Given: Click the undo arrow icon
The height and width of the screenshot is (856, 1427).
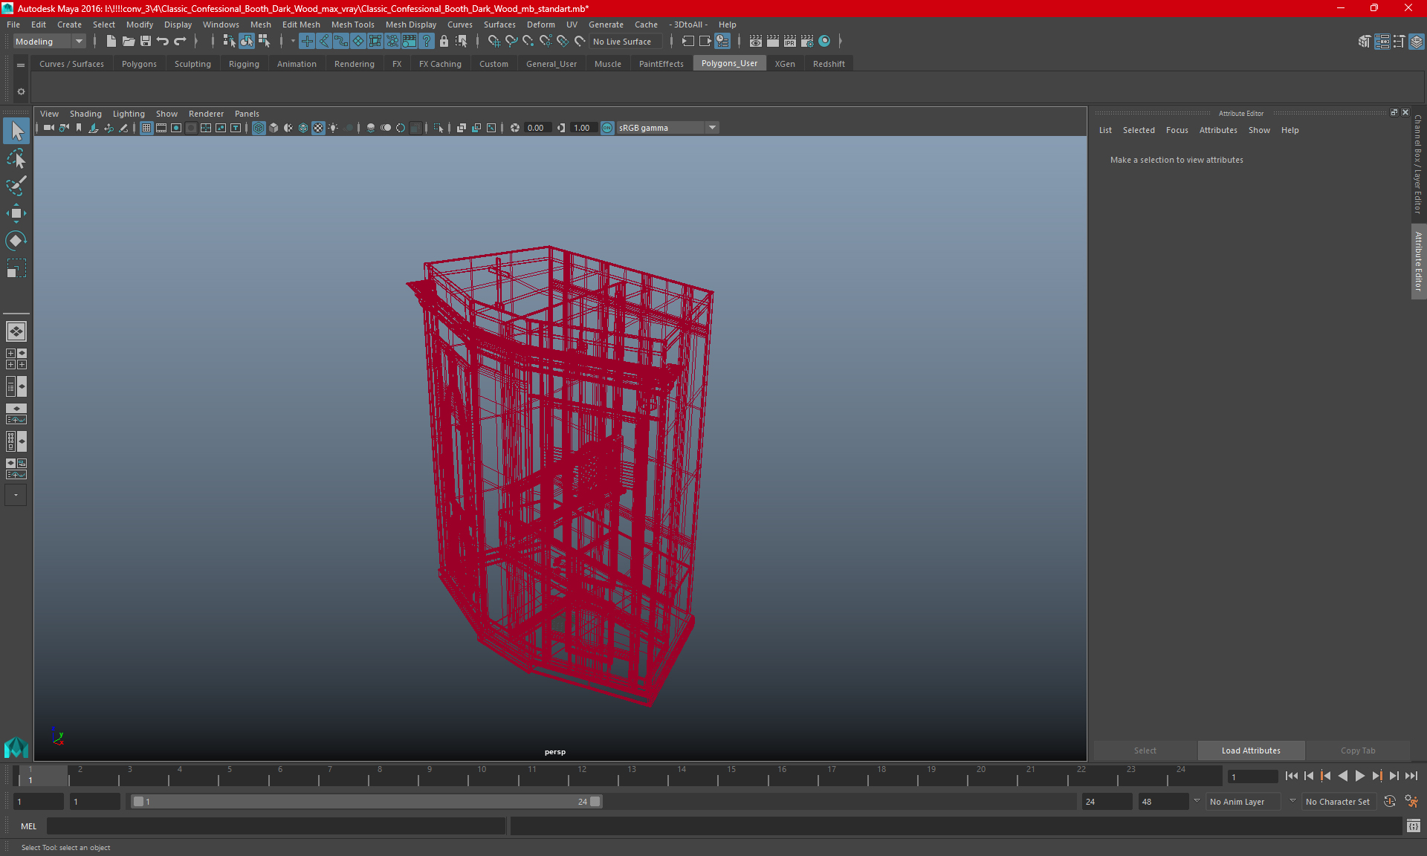Looking at the screenshot, I should click(x=163, y=42).
